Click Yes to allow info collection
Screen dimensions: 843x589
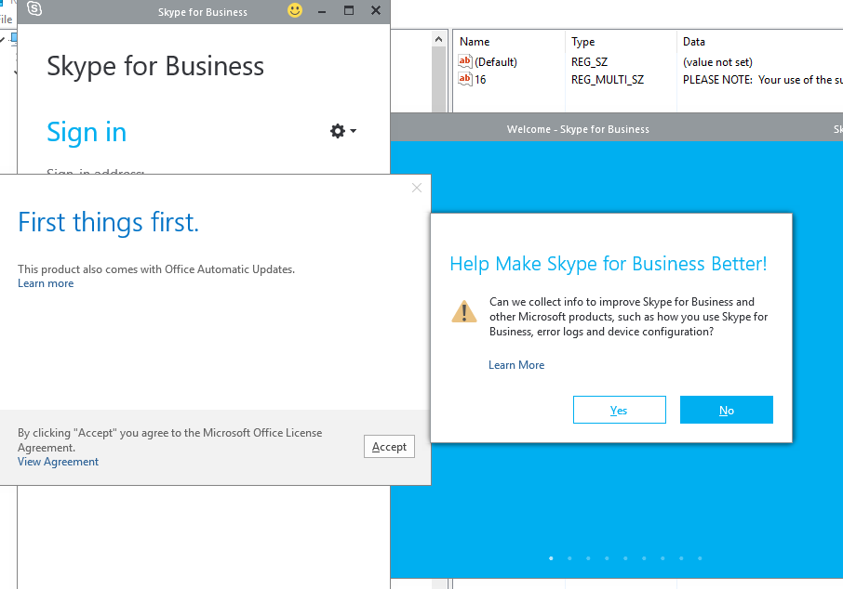619,410
